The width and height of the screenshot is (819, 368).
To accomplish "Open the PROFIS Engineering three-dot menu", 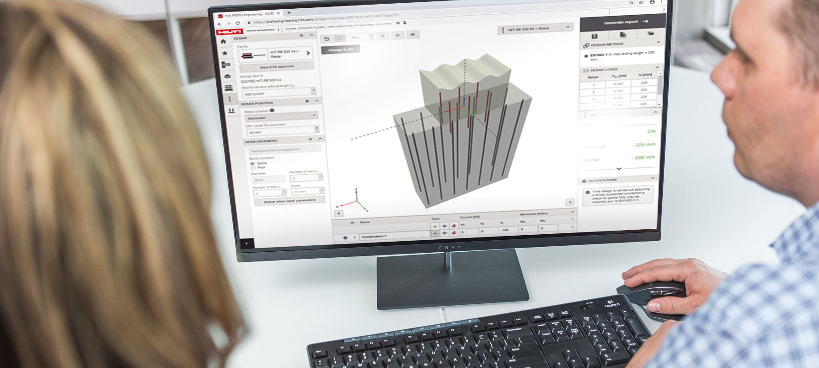I will [278, 29].
